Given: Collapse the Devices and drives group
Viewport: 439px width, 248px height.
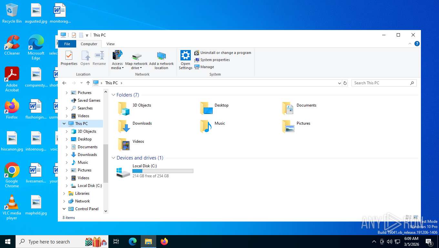Looking at the screenshot, I should click(113, 158).
